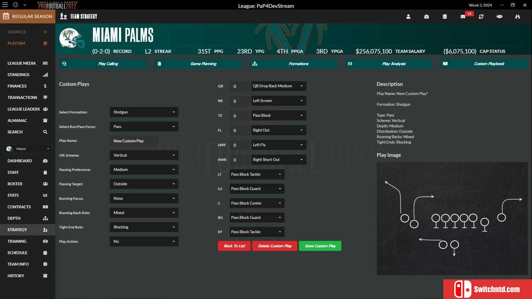Open the Play Action No dropdown
The height and width of the screenshot is (299, 532).
[144, 241]
